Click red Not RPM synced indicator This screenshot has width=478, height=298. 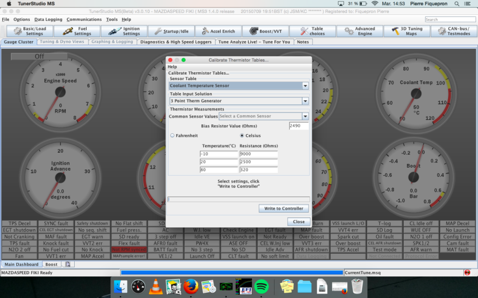pyautogui.click(x=129, y=250)
